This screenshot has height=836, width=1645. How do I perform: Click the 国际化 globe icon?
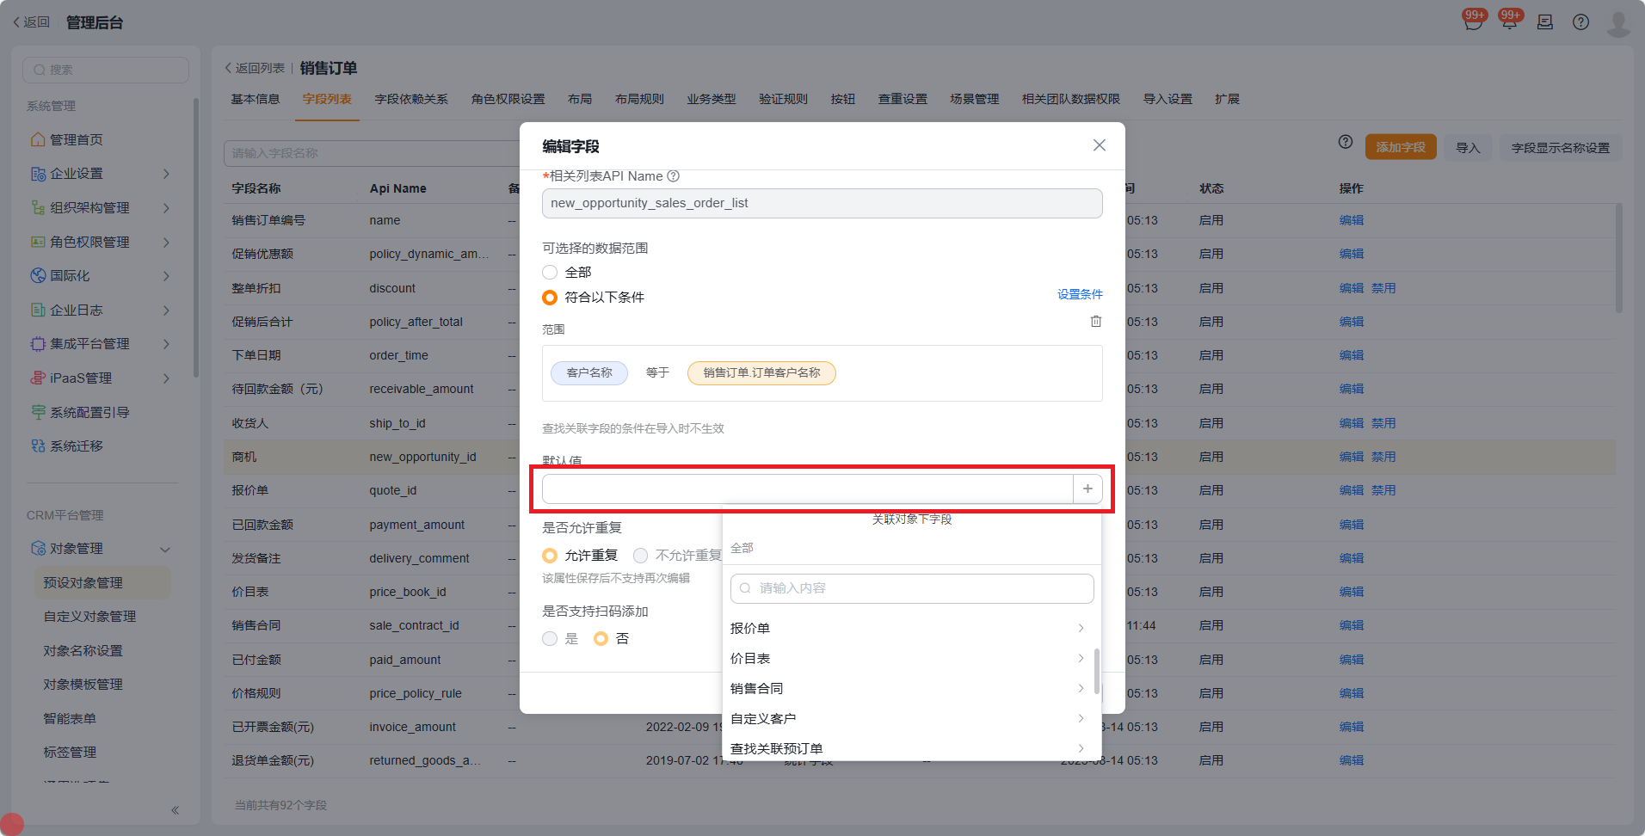point(38,276)
